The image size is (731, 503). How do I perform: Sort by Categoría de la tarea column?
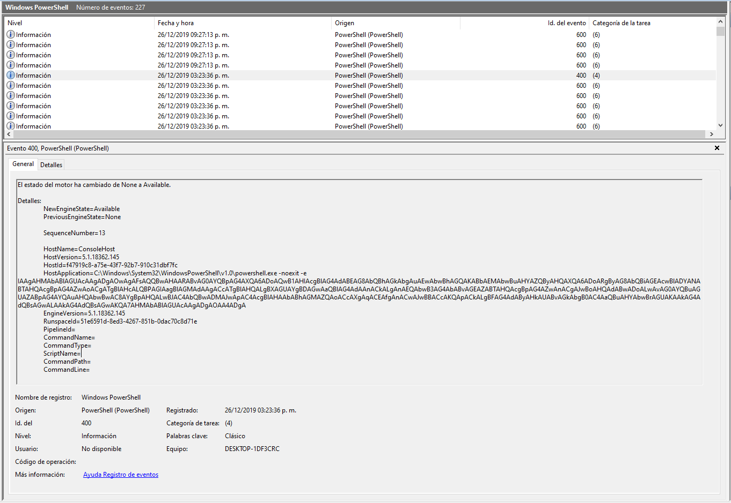point(652,23)
